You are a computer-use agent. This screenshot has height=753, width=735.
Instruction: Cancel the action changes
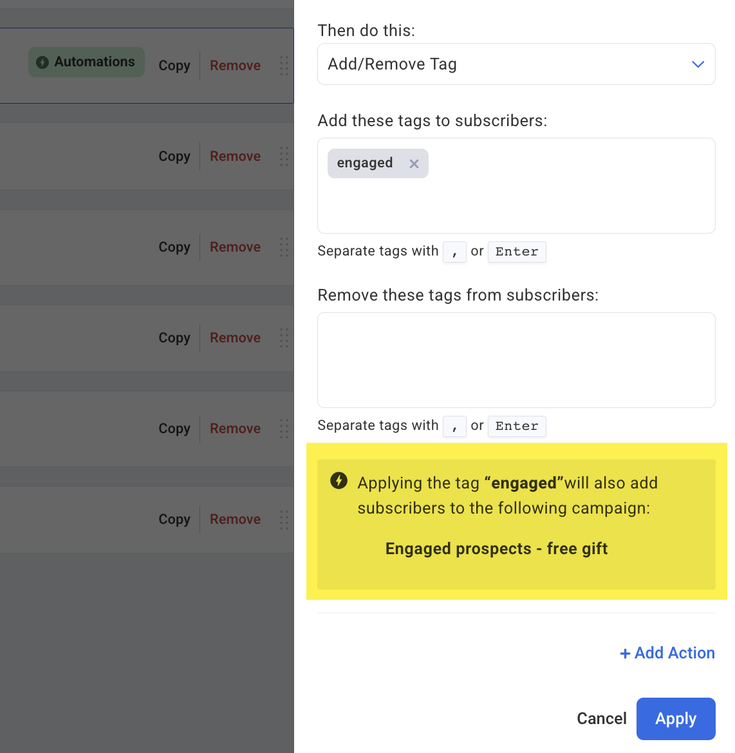point(601,718)
